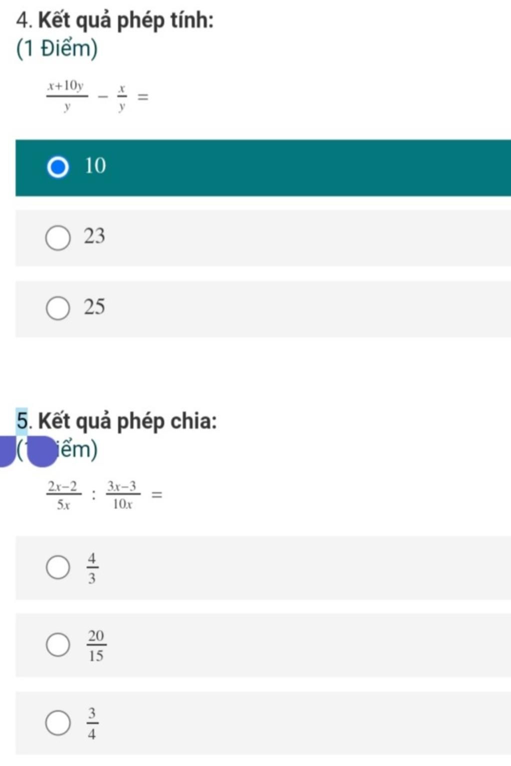The height and width of the screenshot is (766, 511).
Task: Tap the left purple text selection handle
Action: click(7, 451)
